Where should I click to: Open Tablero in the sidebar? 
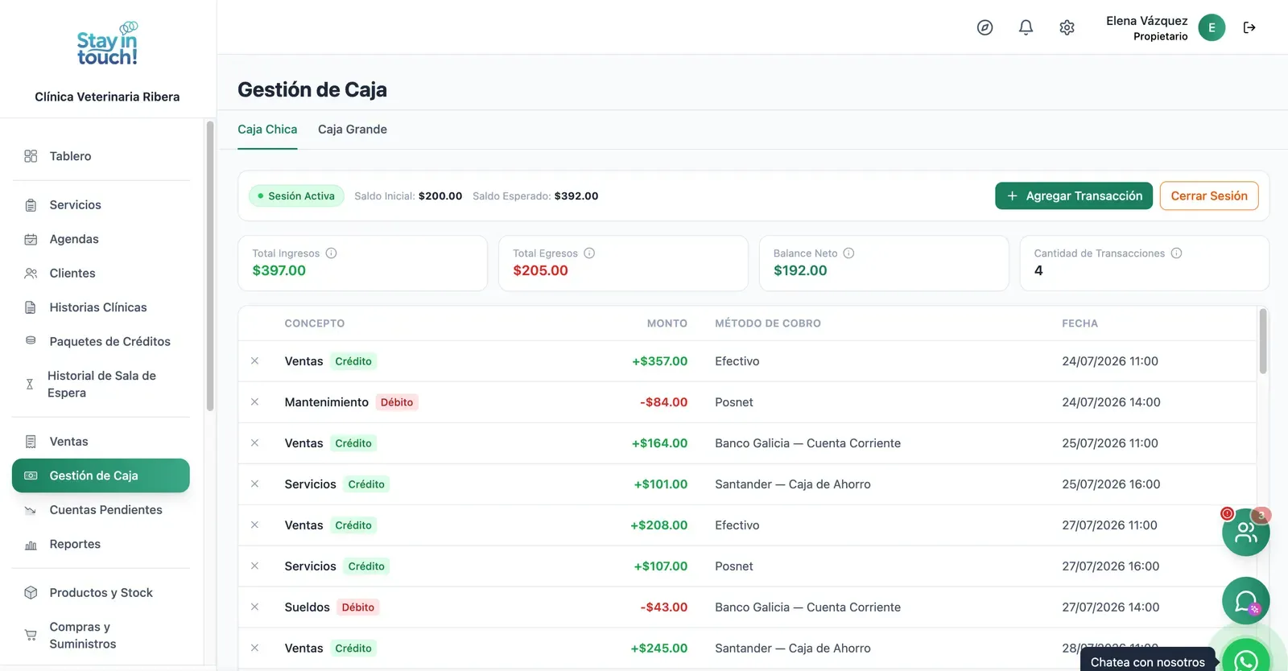point(101,156)
